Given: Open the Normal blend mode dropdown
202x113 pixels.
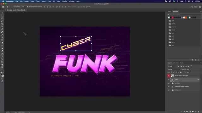Looking at the screenshot, I should (x=174, y=69).
